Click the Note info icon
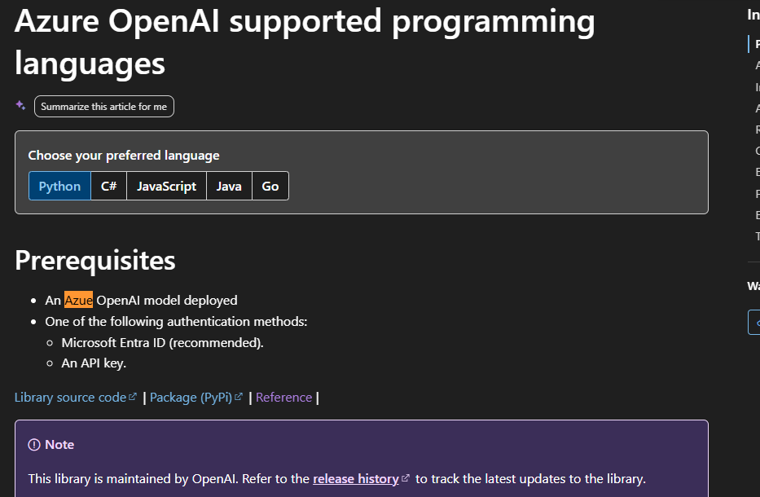This screenshot has height=497, width=760. (x=34, y=445)
